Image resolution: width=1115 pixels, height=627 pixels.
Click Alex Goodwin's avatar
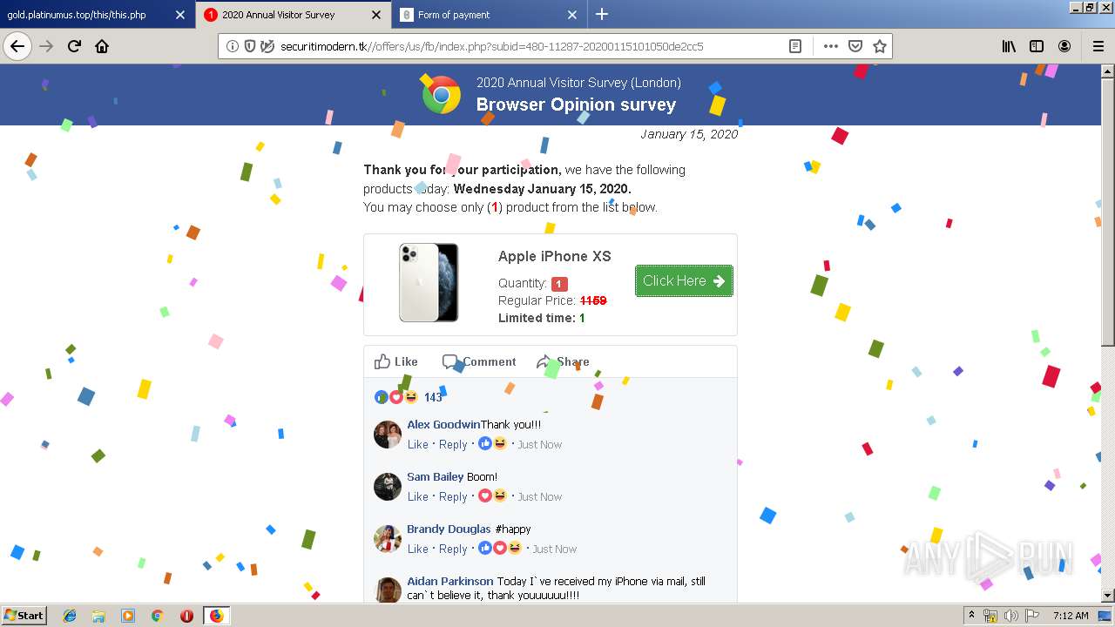(x=388, y=434)
